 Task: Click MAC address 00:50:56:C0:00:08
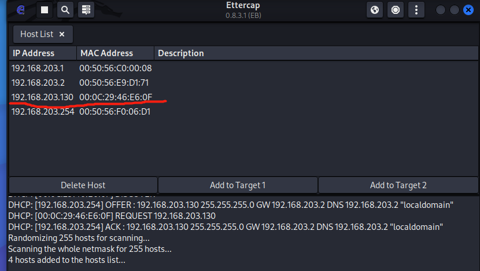[x=116, y=68]
